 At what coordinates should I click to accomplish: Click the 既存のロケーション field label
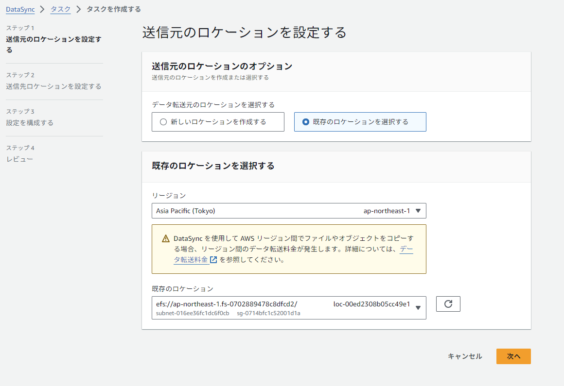[x=182, y=289]
